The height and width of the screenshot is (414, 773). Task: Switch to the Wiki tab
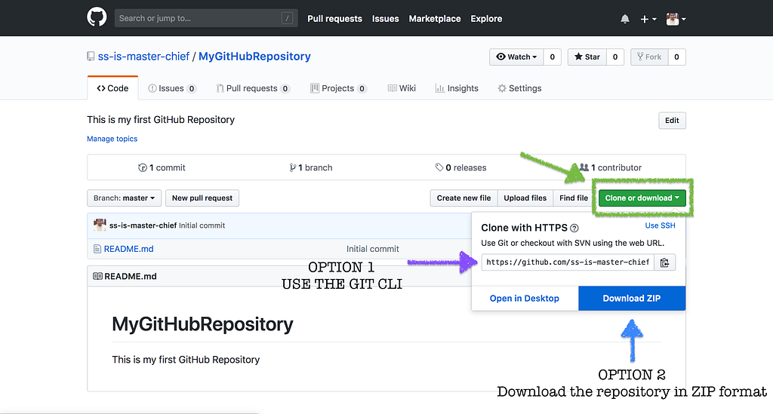(x=402, y=89)
